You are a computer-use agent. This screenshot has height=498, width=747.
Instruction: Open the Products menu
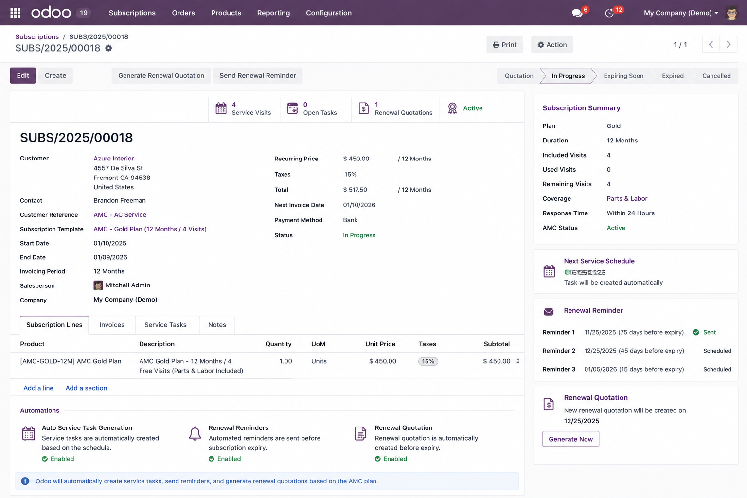coord(226,13)
